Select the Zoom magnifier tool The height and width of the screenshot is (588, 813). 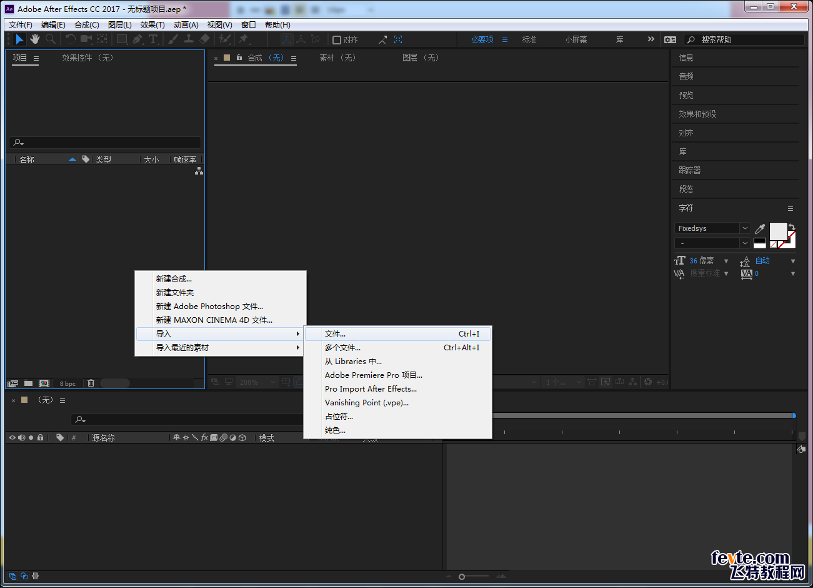[51, 39]
